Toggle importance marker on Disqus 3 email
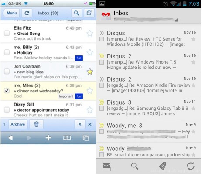This screenshot has width=202, height=174. 102,102
